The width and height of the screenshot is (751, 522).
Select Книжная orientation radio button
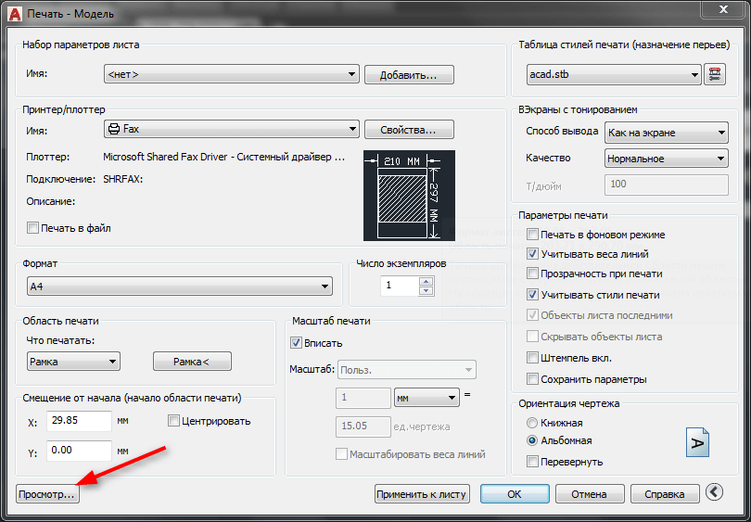click(532, 423)
